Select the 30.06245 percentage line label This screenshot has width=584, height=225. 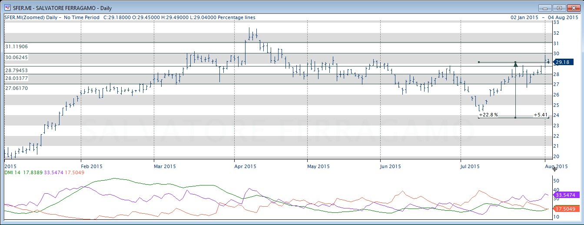point(17,57)
